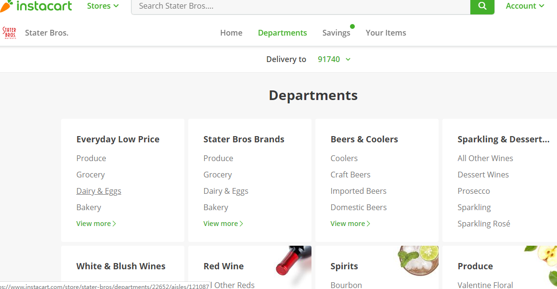Image resolution: width=557 pixels, height=289 pixels.
Task: Open the Red Wine department heading
Action: pyautogui.click(x=223, y=266)
